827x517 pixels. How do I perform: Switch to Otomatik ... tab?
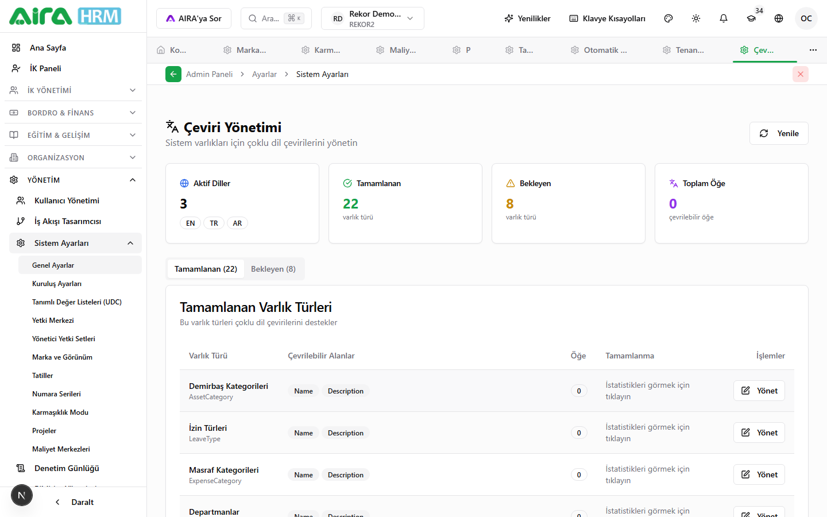599,50
